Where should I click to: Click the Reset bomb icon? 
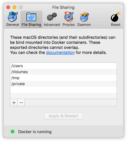[x=115, y=17]
